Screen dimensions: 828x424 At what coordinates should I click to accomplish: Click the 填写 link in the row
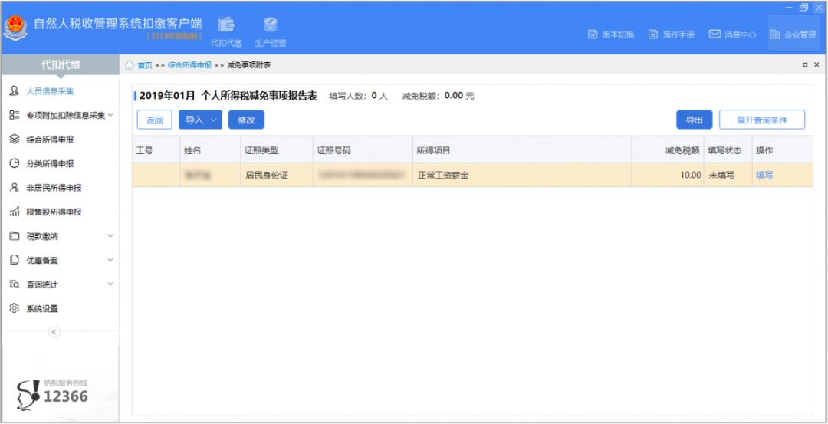764,176
